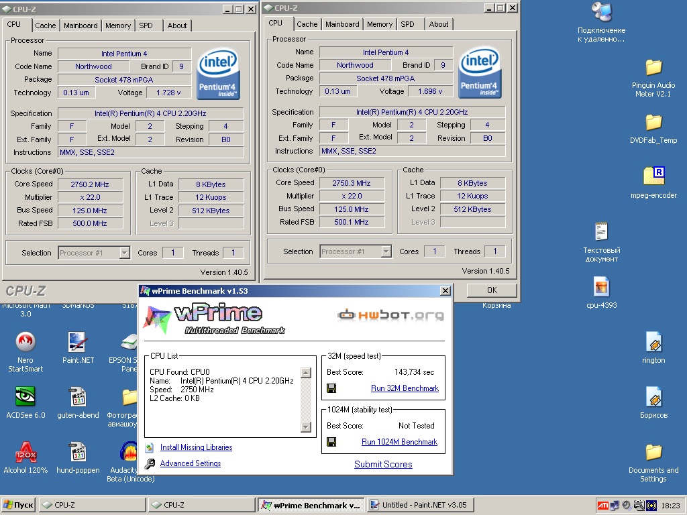Click CPU List scrollbar up arrow
This screenshot has width=687, height=515.
[306, 373]
